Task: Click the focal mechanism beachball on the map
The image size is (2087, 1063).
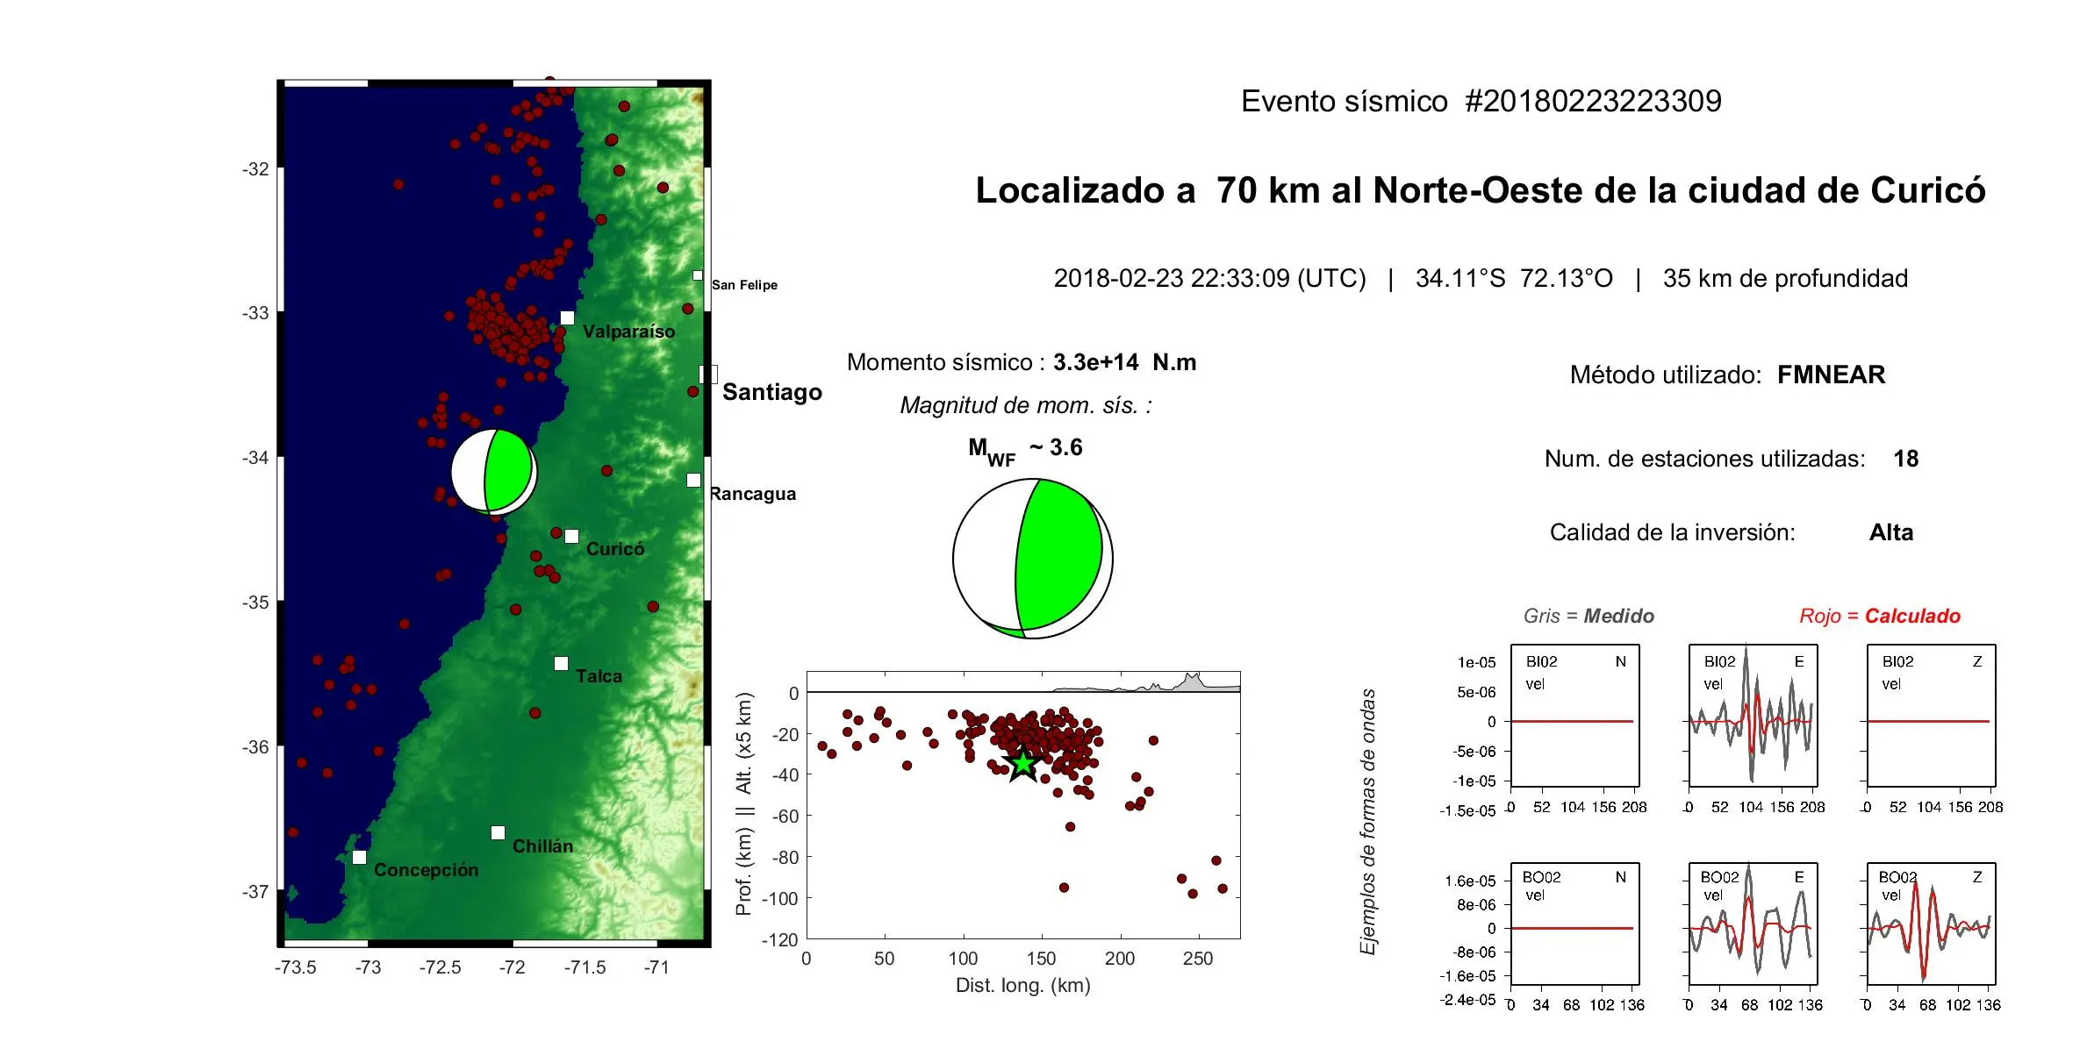Action: click(x=494, y=471)
